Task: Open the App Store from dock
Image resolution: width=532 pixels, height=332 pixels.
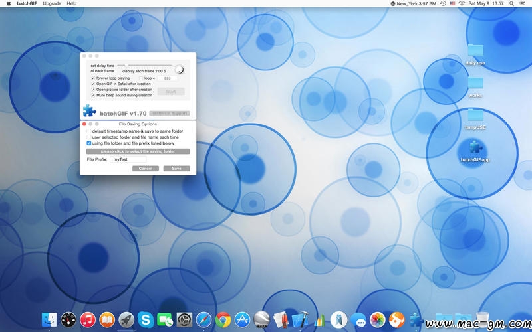Action: [x=242, y=319]
